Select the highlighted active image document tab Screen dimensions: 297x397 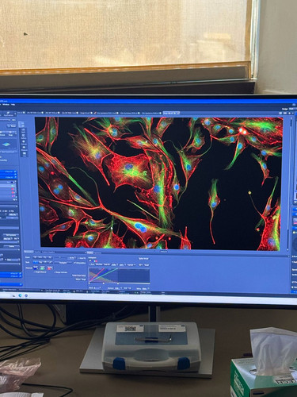click(x=171, y=113)
